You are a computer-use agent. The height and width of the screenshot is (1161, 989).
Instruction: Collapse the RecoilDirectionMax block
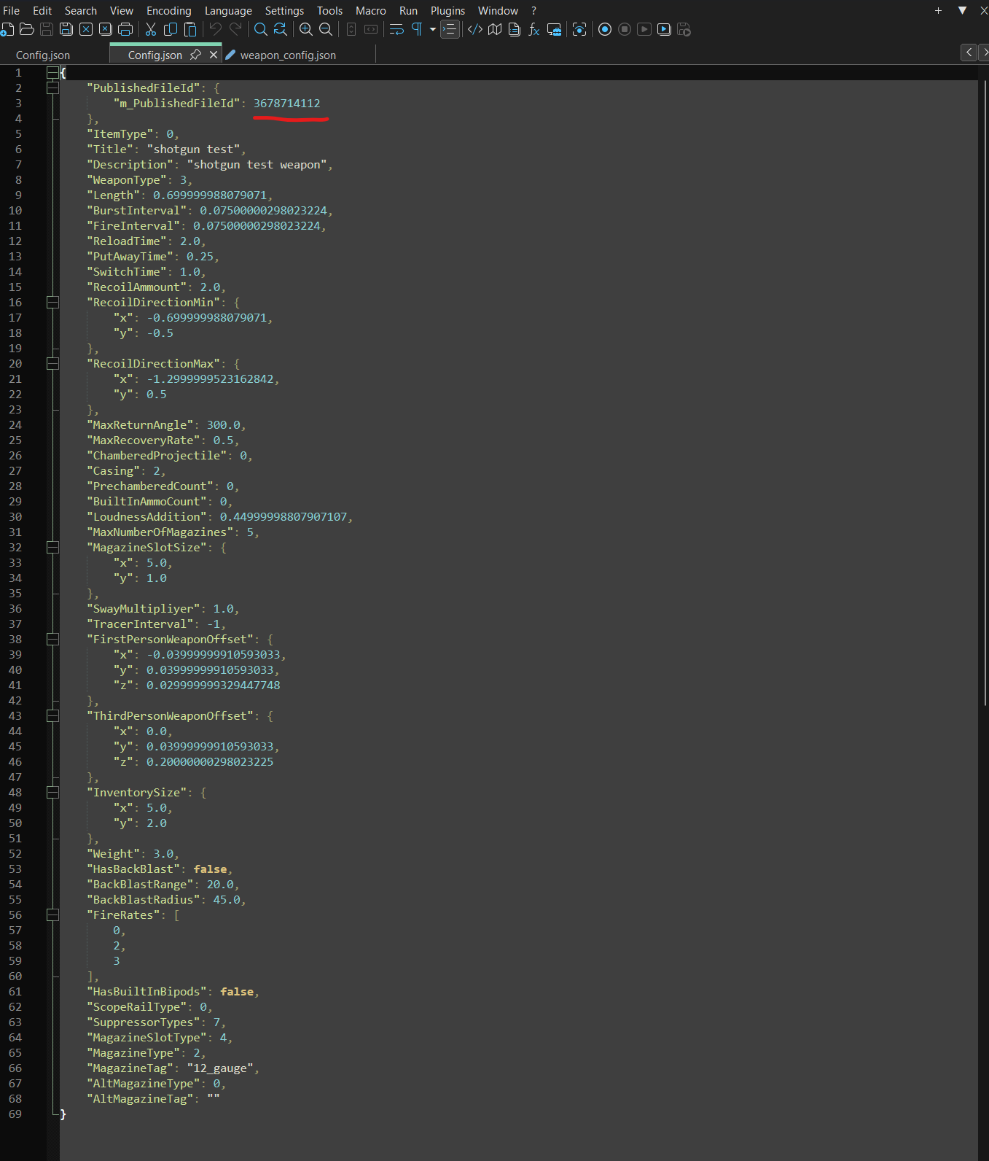coord(52,363)
